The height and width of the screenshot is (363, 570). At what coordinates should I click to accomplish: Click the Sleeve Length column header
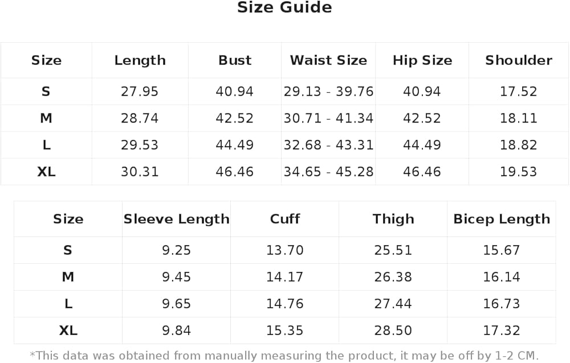click(x=176, y=219)
